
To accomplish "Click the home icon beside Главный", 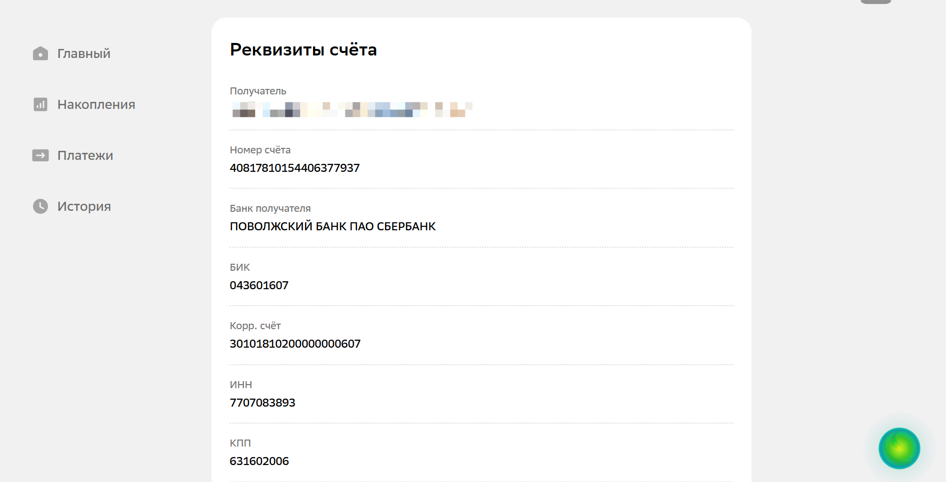I will [x=40, y=53].
